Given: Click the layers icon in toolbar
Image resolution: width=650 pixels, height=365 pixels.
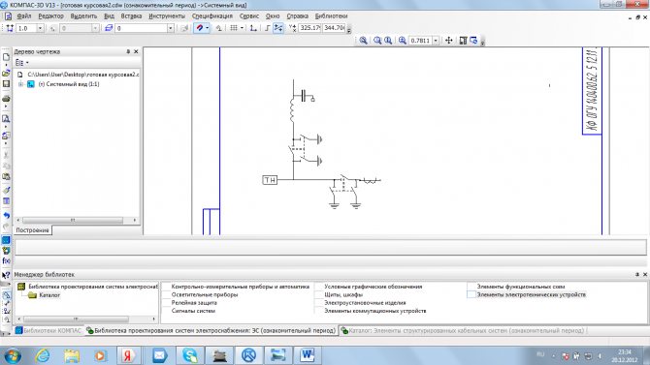Looking at the screenshot, I should pyautogui.click(x=109, y=28).
